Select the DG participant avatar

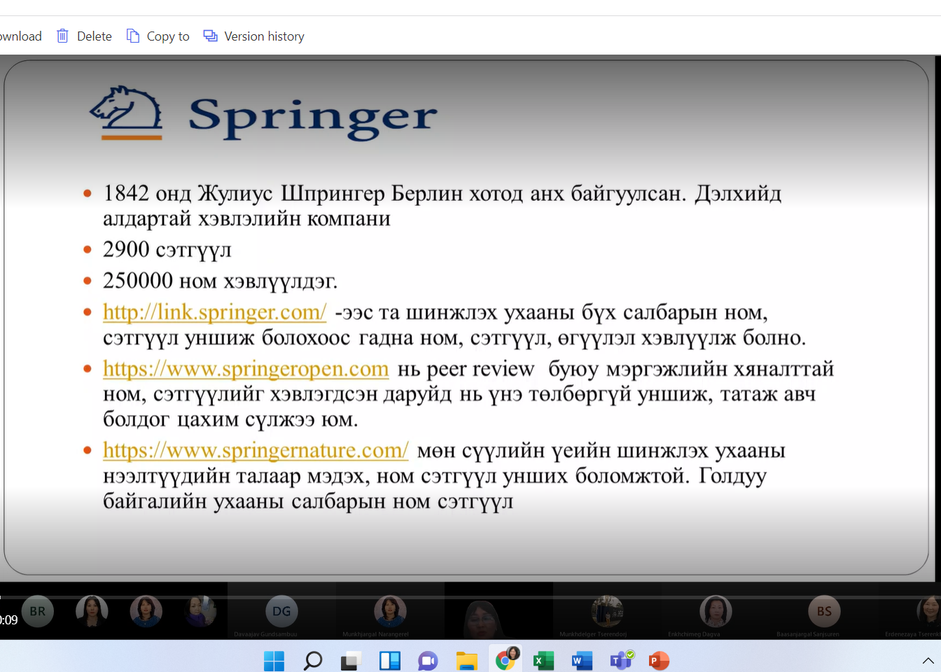[x=281, y=611]
